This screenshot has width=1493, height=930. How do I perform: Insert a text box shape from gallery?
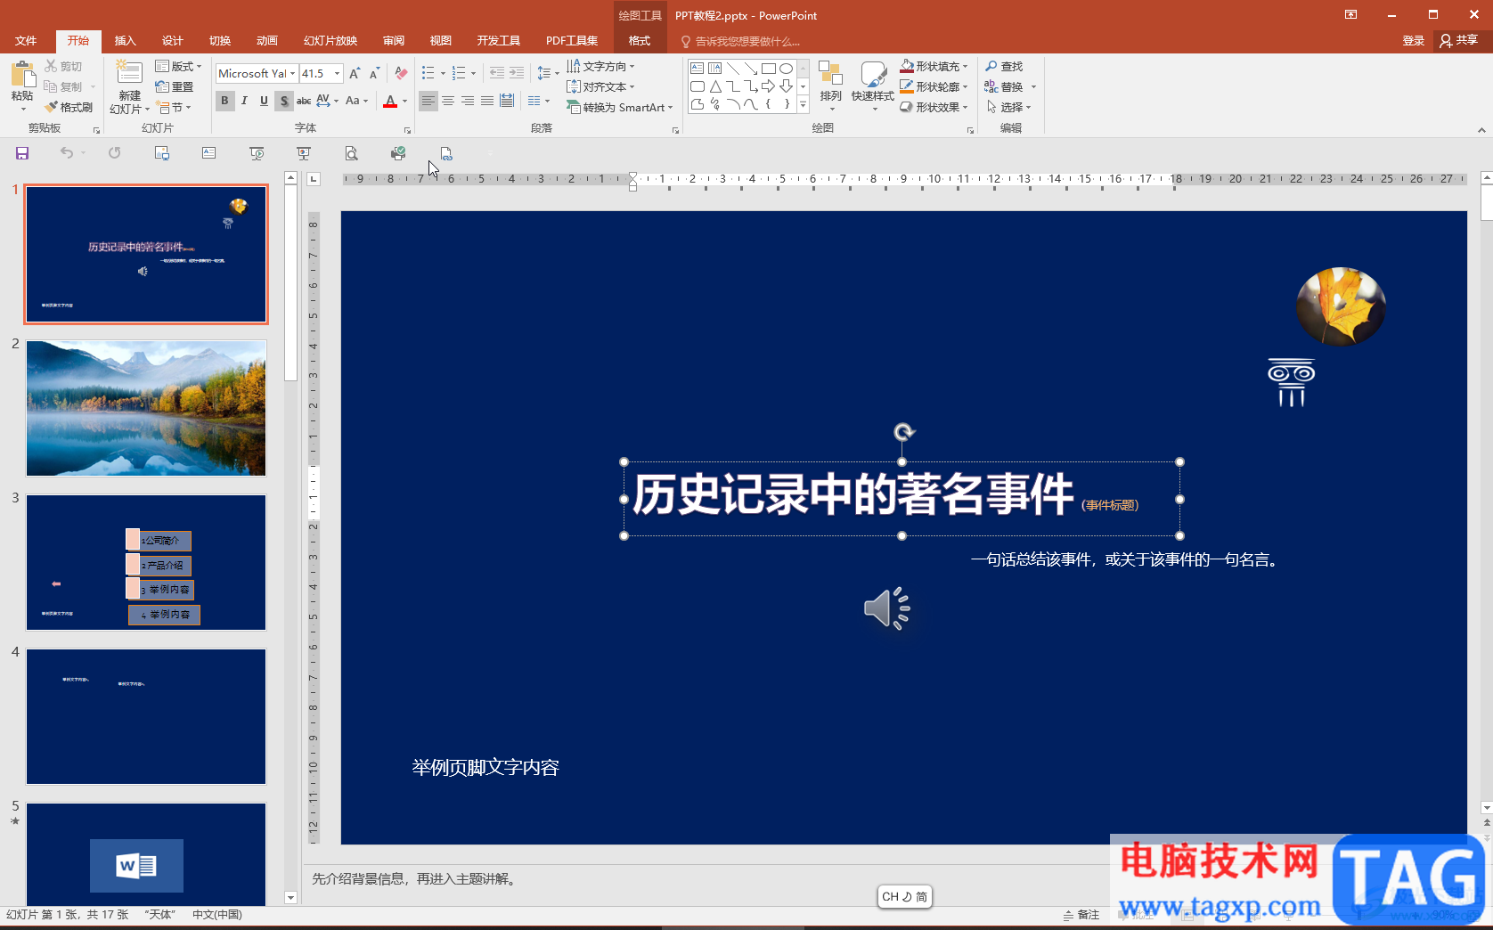697,69
